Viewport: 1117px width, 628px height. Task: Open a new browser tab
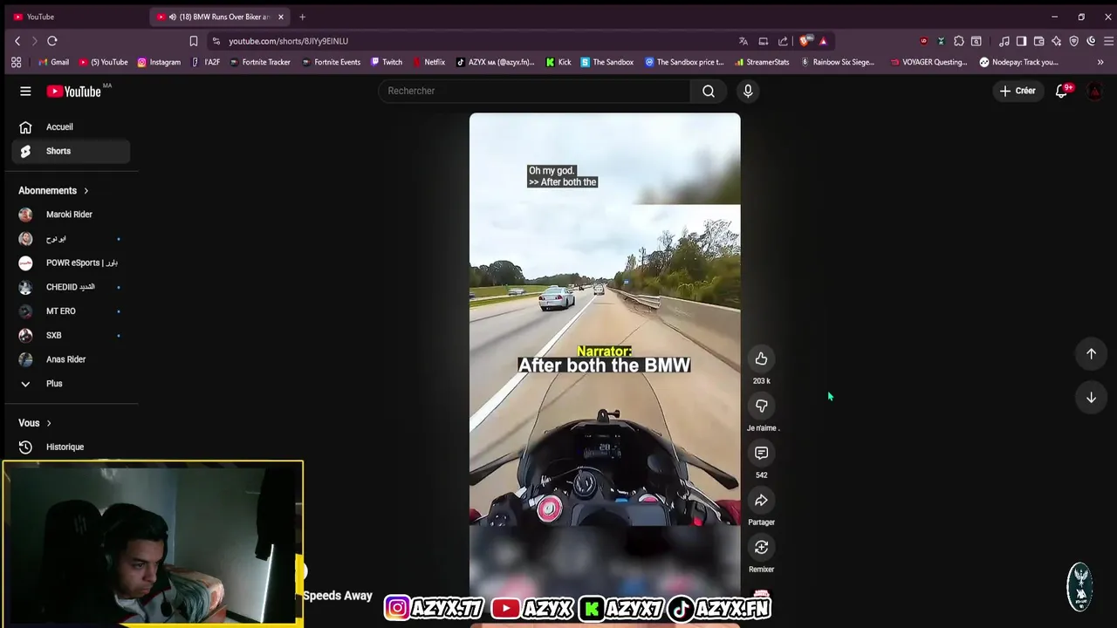point(302,17)
